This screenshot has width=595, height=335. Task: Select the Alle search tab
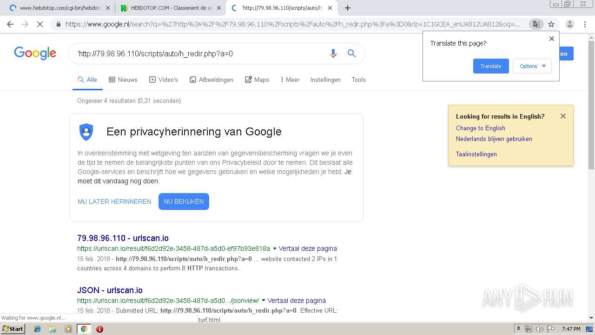coord(87,80)
